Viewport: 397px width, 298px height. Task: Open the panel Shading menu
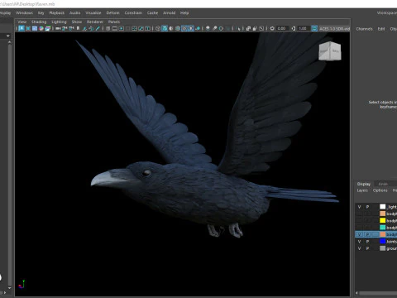point(39,22)
